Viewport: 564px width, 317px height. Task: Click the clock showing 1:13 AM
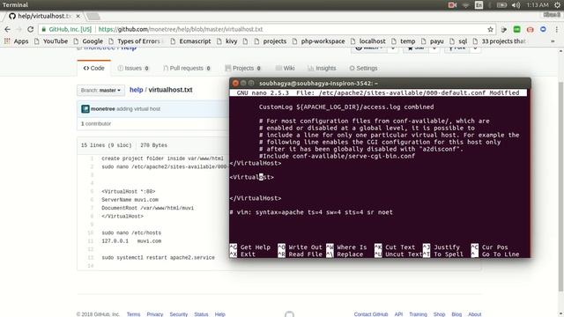click(x=538, y=4)
